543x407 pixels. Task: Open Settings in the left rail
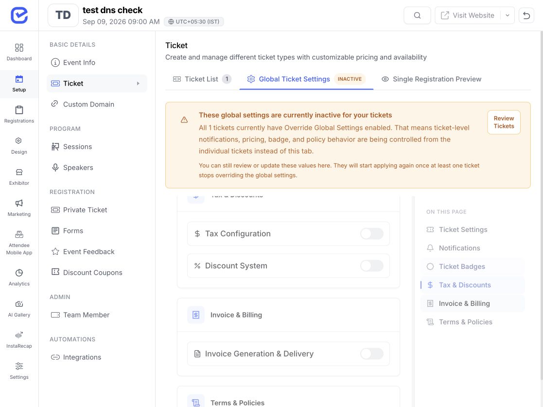(19, 371)
